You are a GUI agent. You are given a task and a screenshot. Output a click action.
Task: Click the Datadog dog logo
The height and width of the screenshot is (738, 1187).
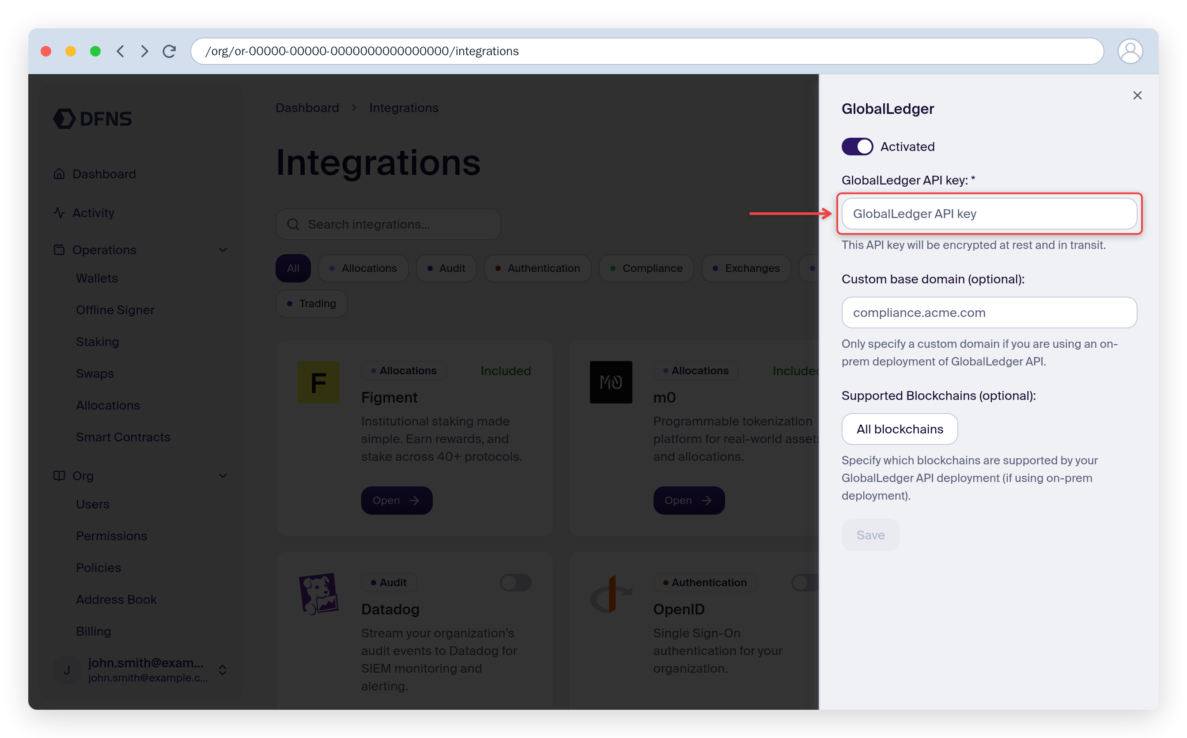click(318, 594)
